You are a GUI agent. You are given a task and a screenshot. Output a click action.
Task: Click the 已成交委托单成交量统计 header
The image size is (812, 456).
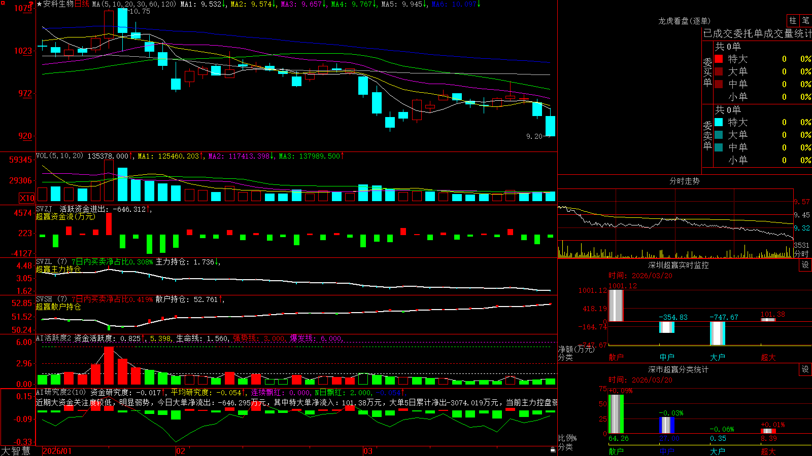pyautogui.click(x=757, y=33)
